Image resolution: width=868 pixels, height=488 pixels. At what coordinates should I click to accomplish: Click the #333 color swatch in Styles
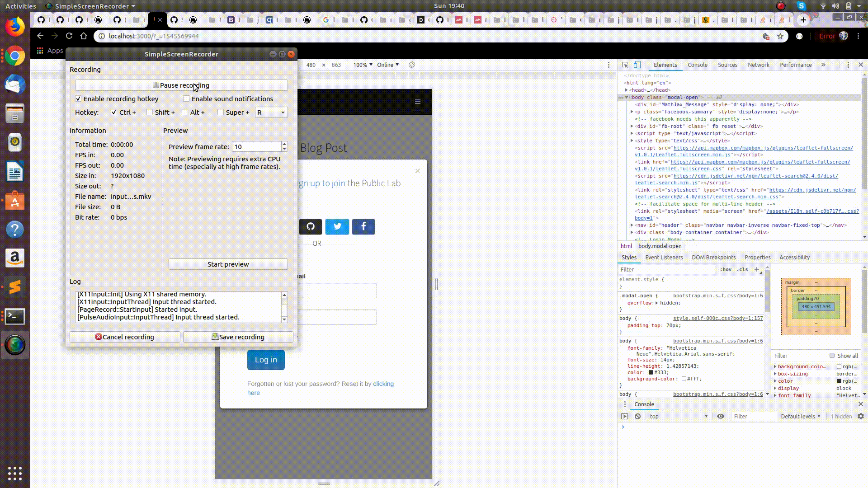coord(650,372)
